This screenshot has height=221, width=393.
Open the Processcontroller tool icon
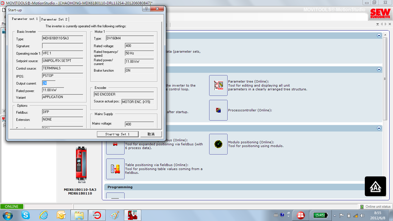[x=218, y=110]
